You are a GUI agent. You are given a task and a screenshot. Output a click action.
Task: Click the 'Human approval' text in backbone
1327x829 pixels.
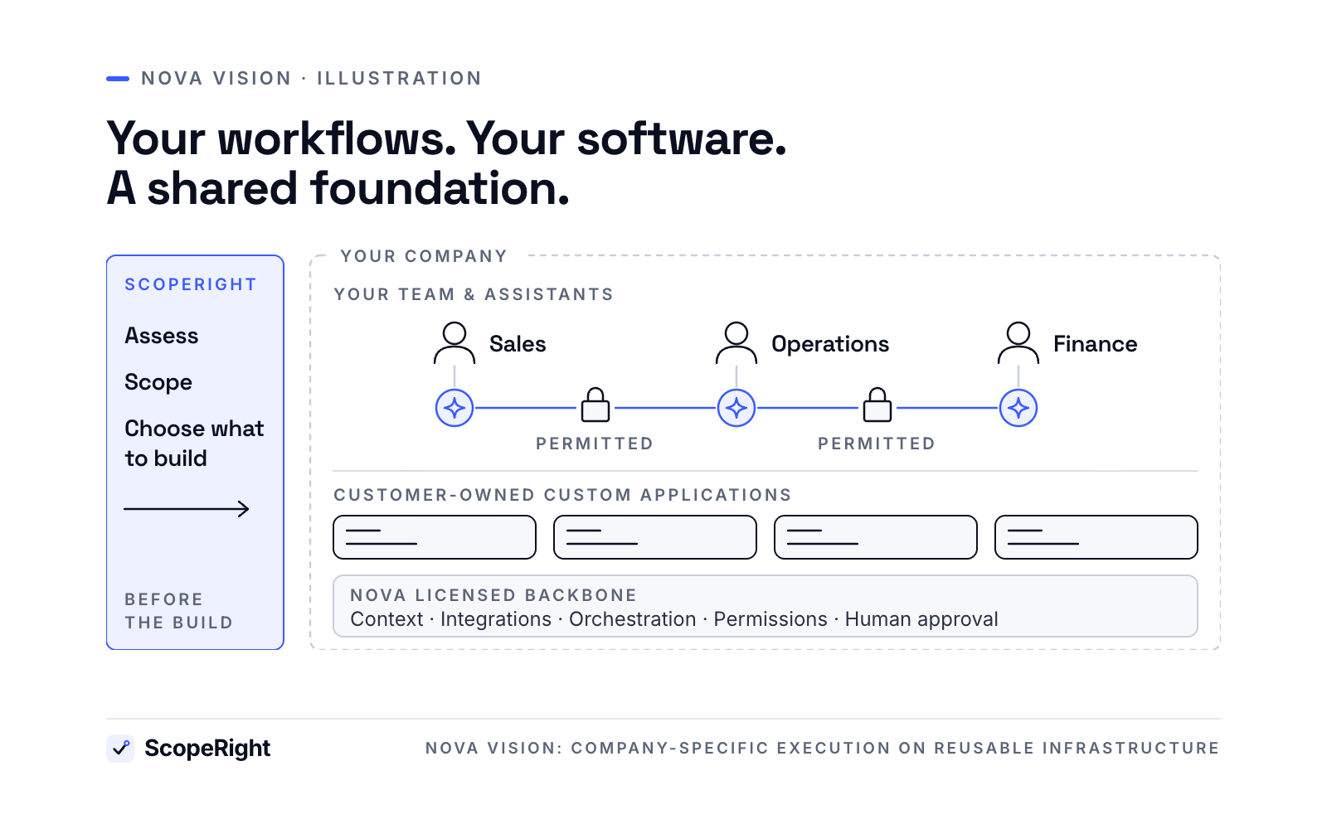click(921, 619)
